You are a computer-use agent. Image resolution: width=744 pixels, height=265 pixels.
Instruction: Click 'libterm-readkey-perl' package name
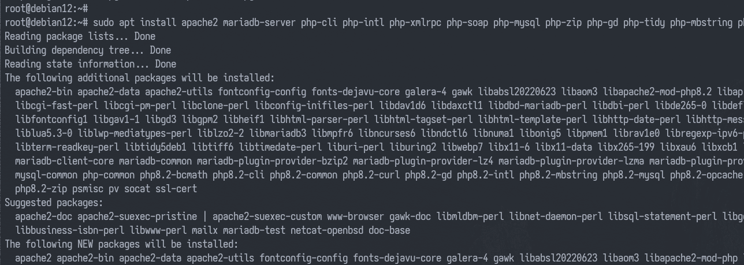coord(67,147)
